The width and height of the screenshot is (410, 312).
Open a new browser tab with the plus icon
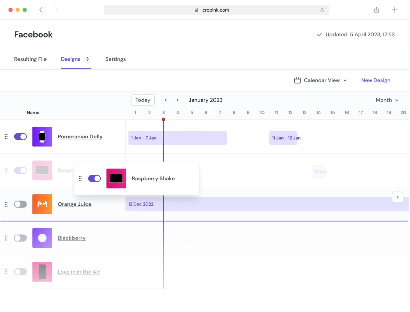[x=395, y=10]
